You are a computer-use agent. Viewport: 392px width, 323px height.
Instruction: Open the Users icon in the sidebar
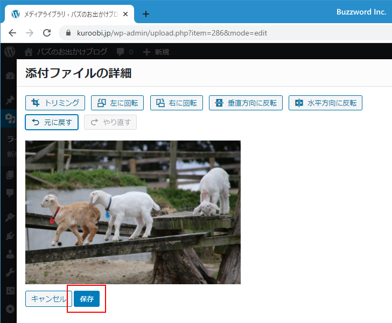10,254
